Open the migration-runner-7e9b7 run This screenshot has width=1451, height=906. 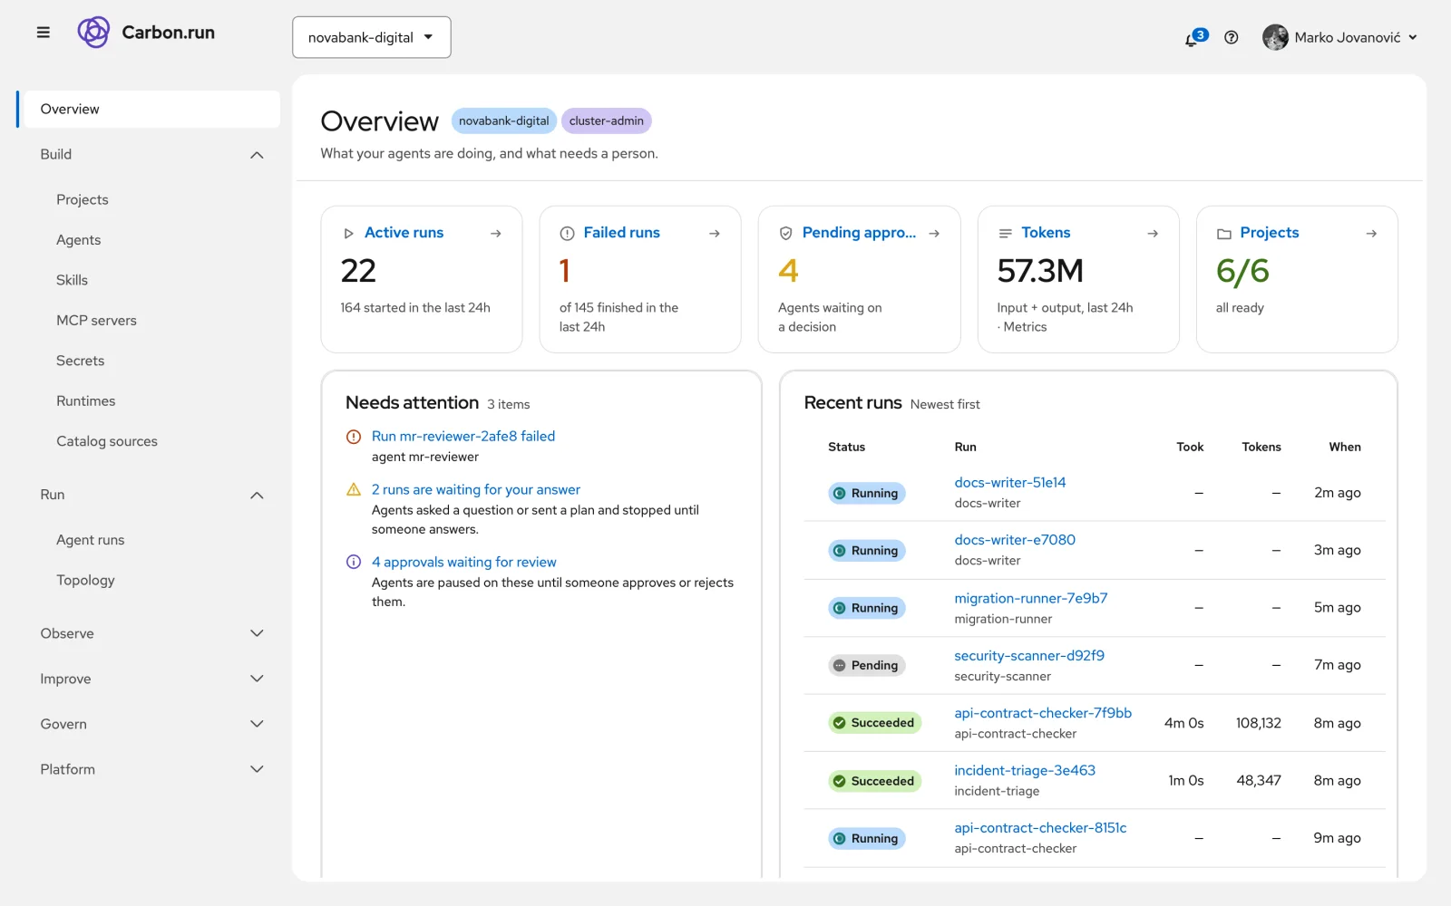(x=1031, y=598)
